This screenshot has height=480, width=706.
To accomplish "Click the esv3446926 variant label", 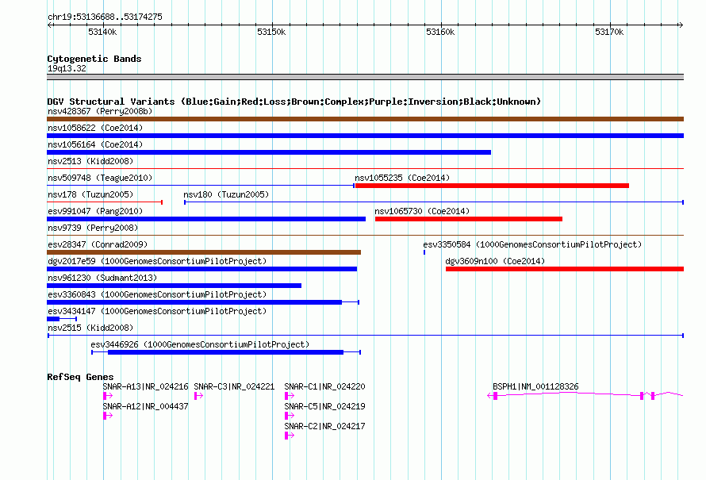I will (201, 344).
